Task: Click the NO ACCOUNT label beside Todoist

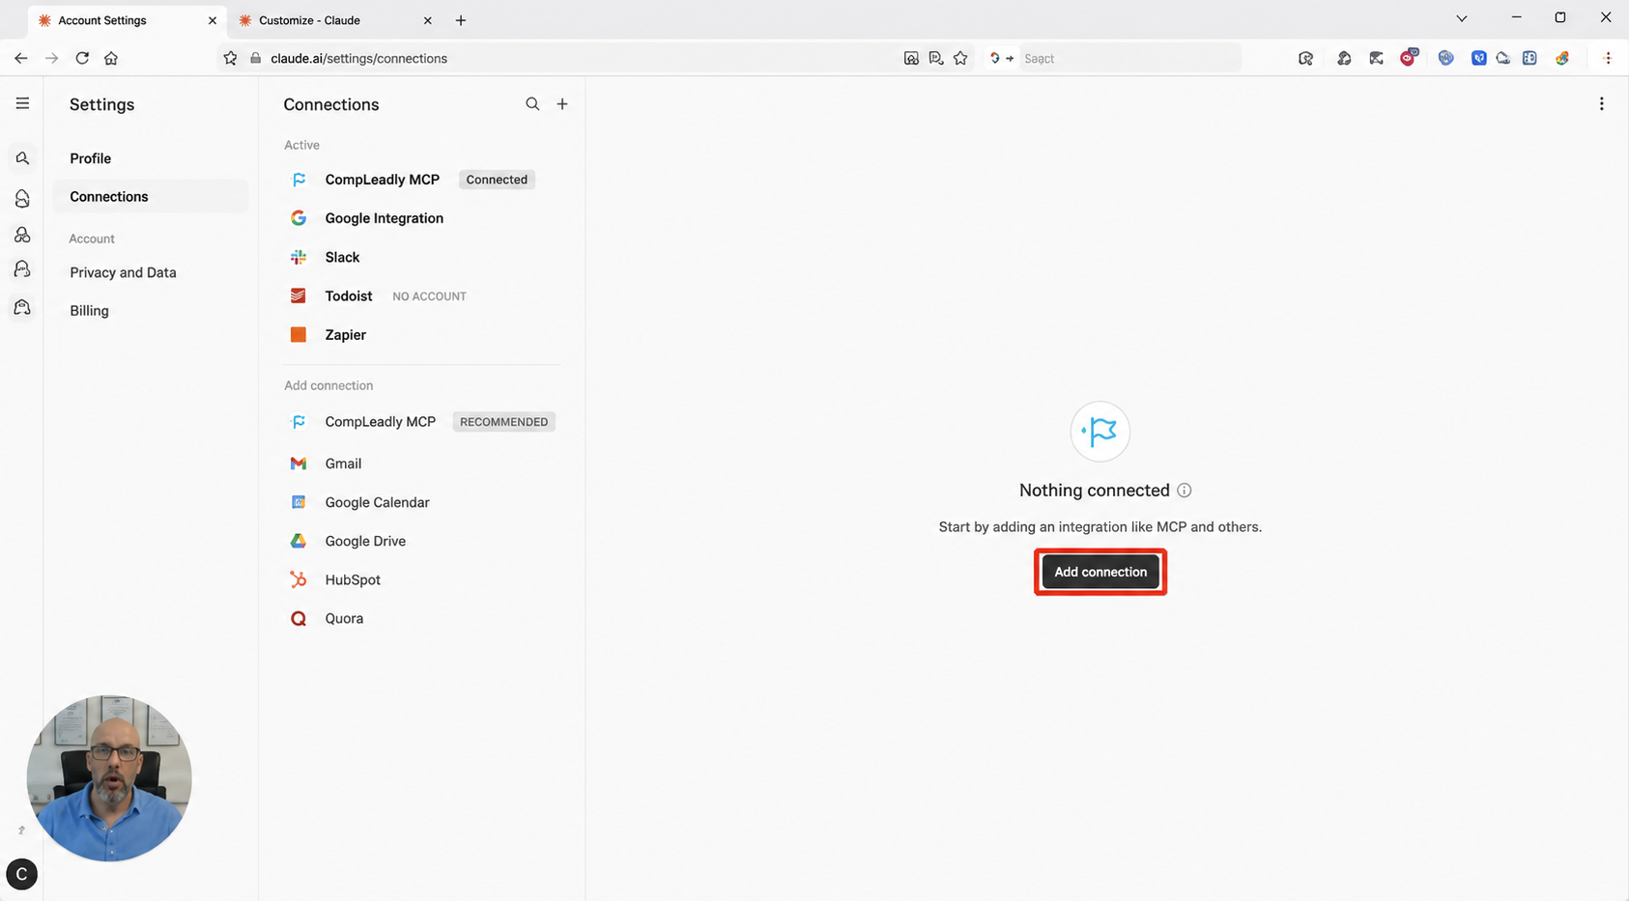Action: (429, 296)
